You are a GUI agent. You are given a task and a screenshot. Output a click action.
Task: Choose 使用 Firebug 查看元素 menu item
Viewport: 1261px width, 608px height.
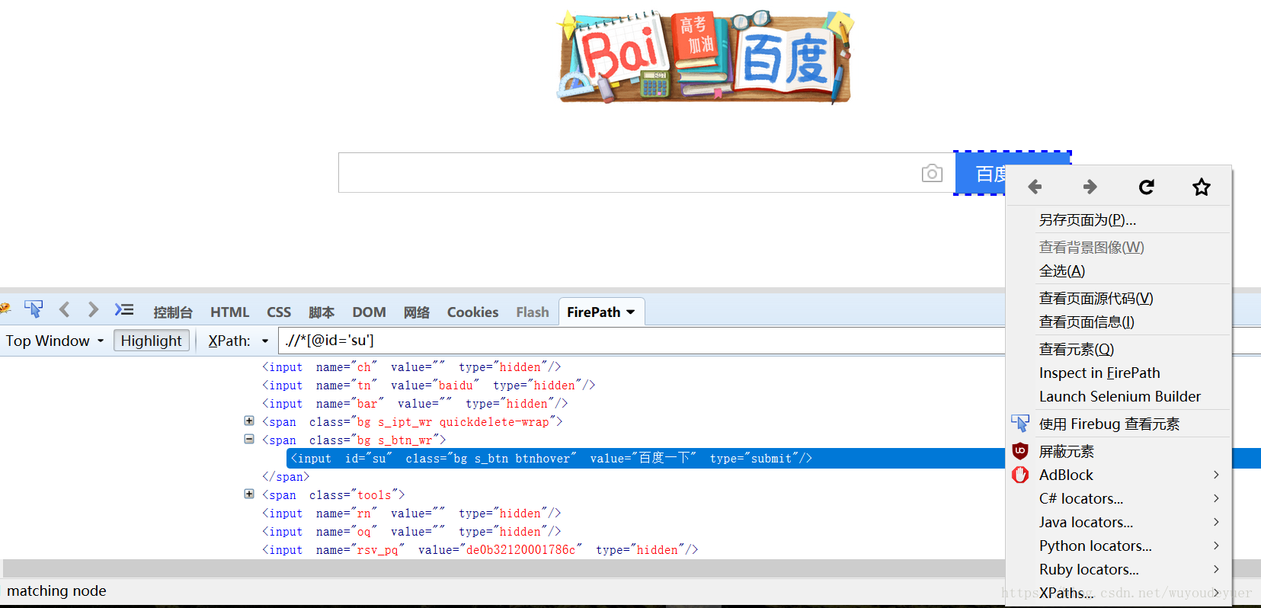pos(1119,424)
